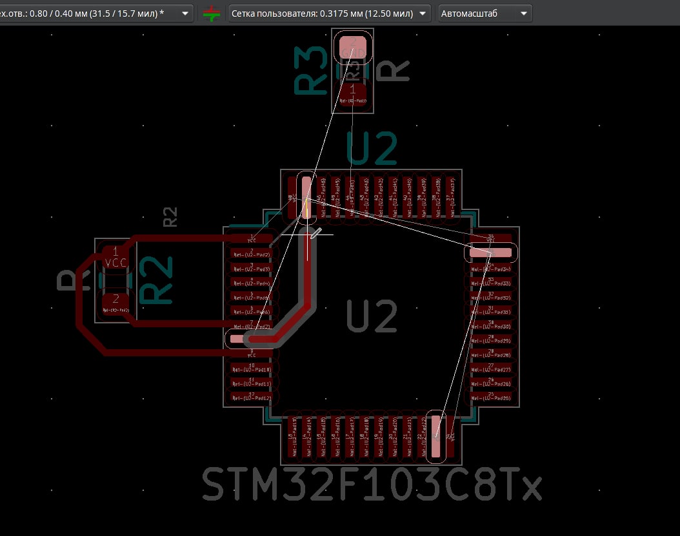Select pad Net-(U2-Pad3)

point(252,267)
